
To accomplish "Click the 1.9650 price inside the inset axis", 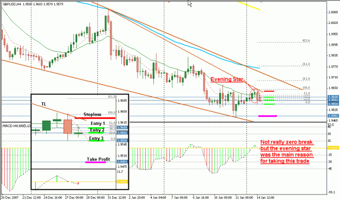I will click(x=122, y=112).
